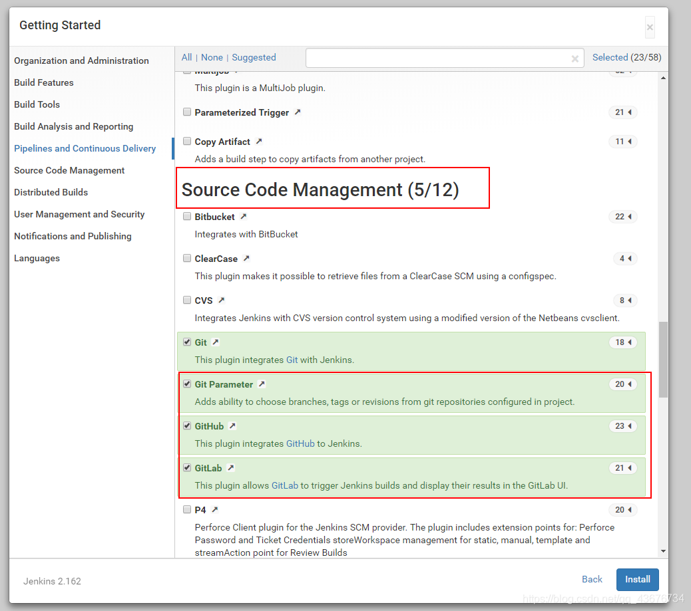Jump to Distributed Builds category

point(51,192)
